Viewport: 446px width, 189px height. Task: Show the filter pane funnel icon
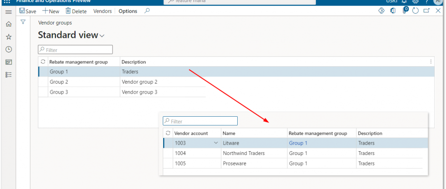pos(23,22)
